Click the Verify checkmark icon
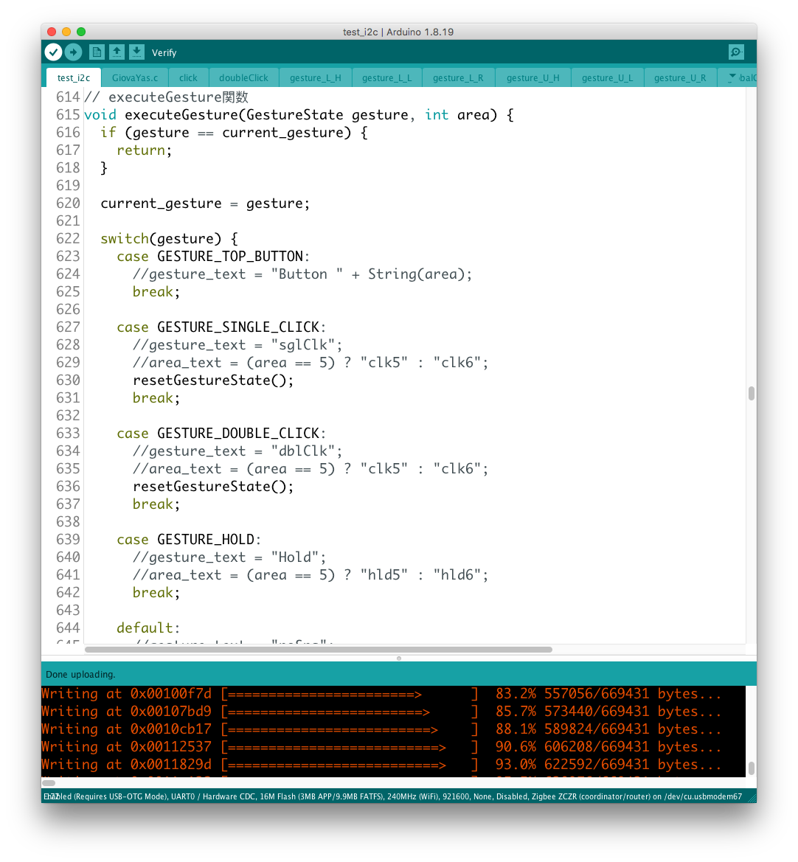The image size is (798, 862). click(x=53, y=52)
